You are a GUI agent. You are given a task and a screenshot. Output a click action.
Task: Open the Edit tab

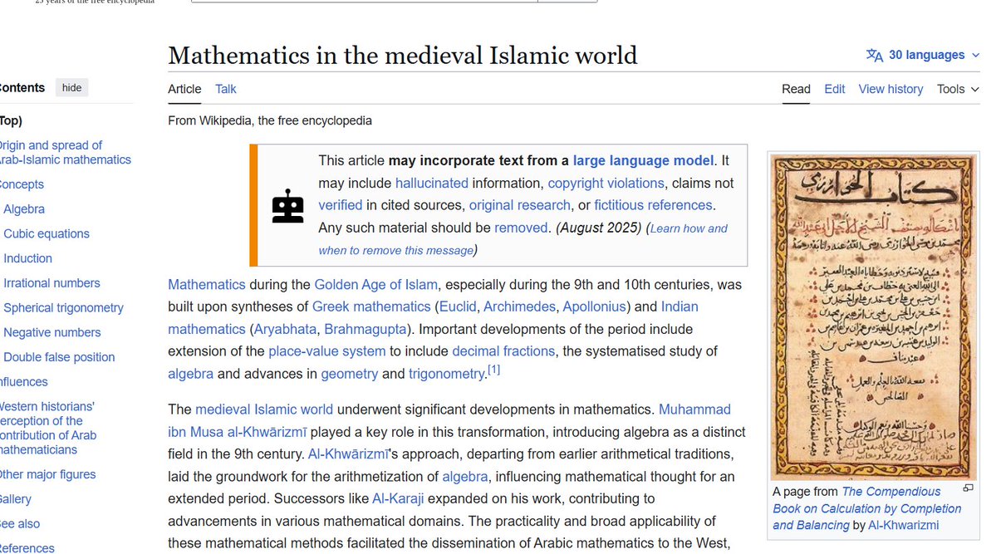pyautogui.click(x=834, y=89)
